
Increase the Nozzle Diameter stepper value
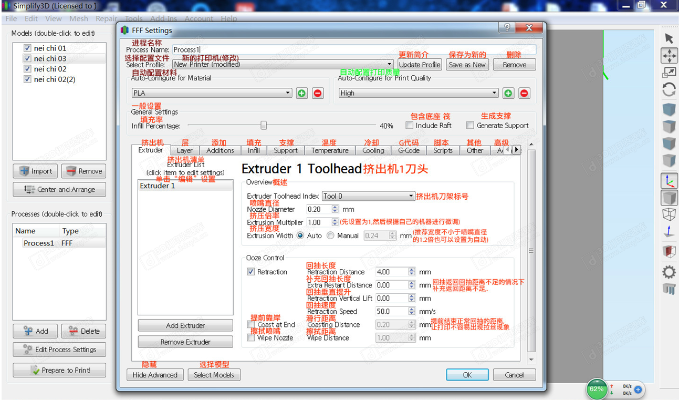point(335,207)
